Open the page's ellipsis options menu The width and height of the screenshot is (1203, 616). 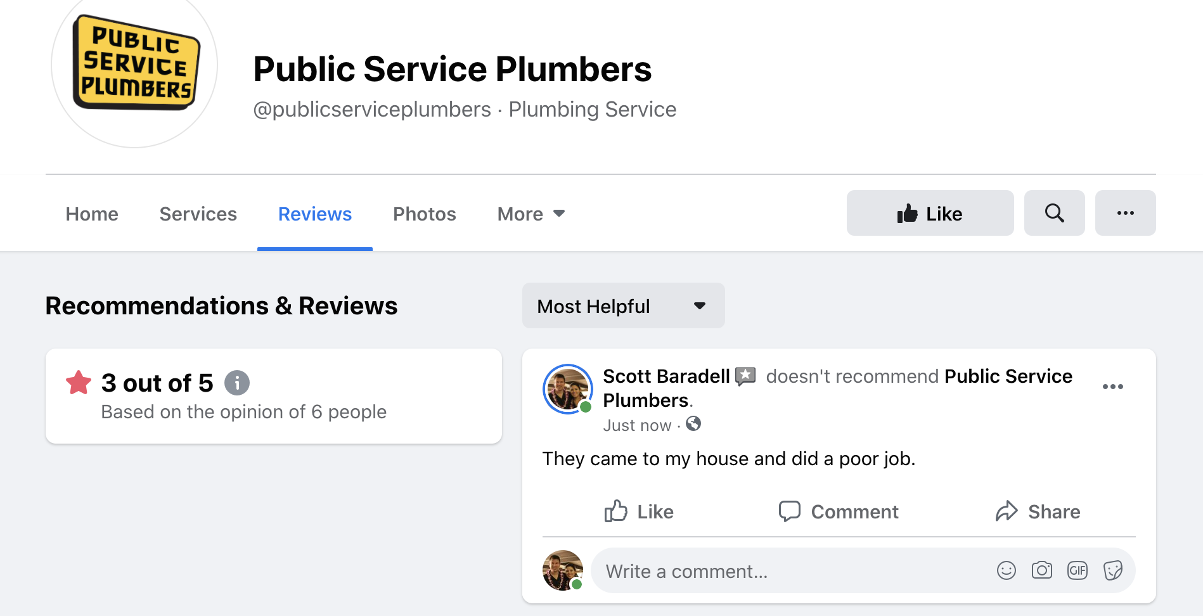point(1125,213)
